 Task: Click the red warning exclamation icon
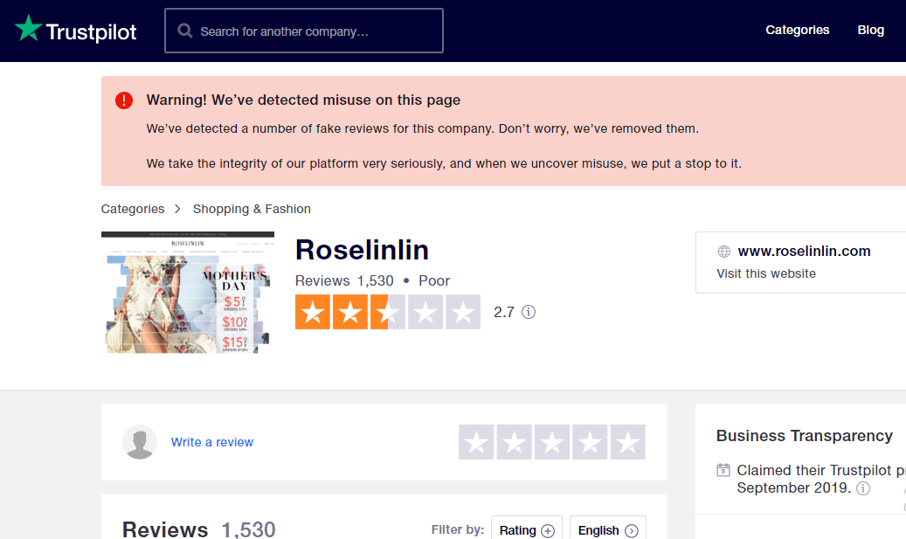click(124, 100)
